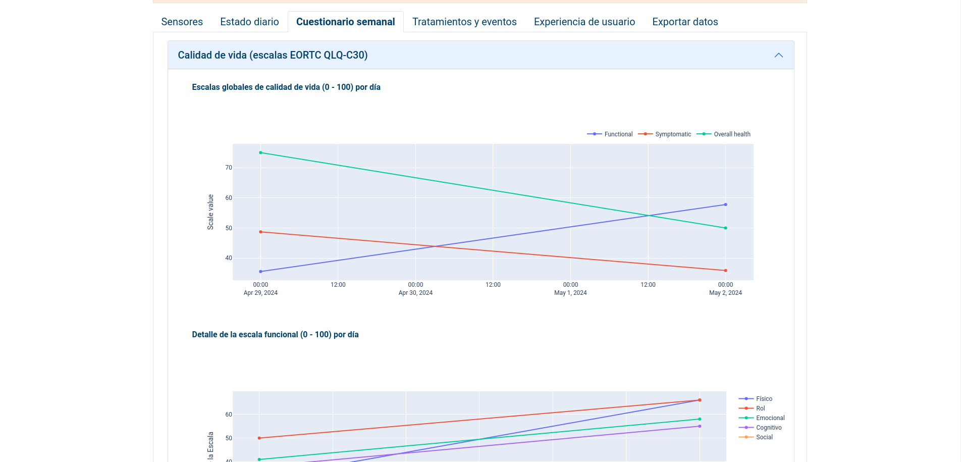
Task: Hide the Symptomatic series in legend
Action: (665, 134)
